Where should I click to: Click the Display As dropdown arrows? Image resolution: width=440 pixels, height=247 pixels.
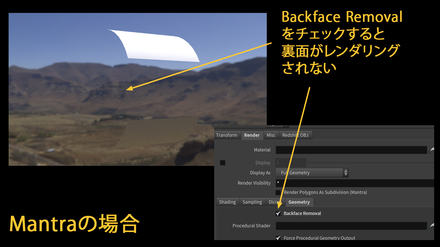345,173
